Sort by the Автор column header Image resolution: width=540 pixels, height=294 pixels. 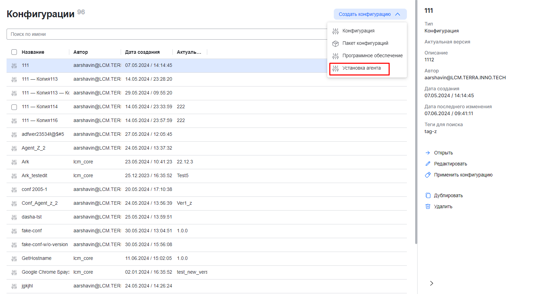pyautogui.click(x=81, y=52)
